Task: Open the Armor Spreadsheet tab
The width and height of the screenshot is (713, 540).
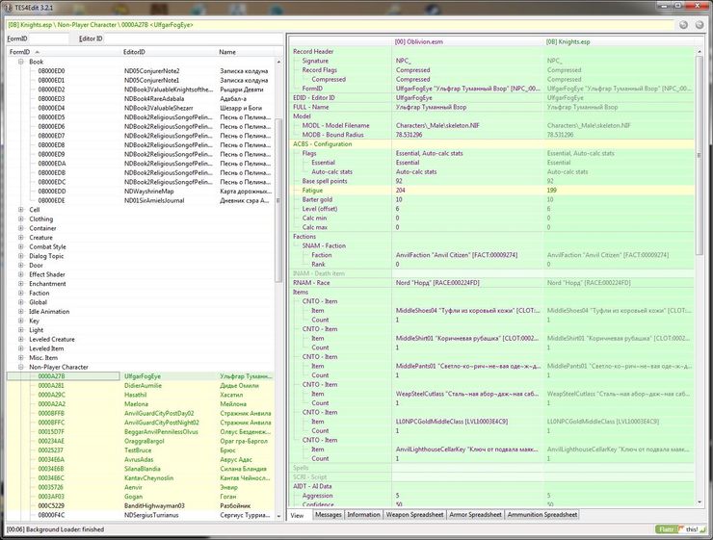Action: 474,515
